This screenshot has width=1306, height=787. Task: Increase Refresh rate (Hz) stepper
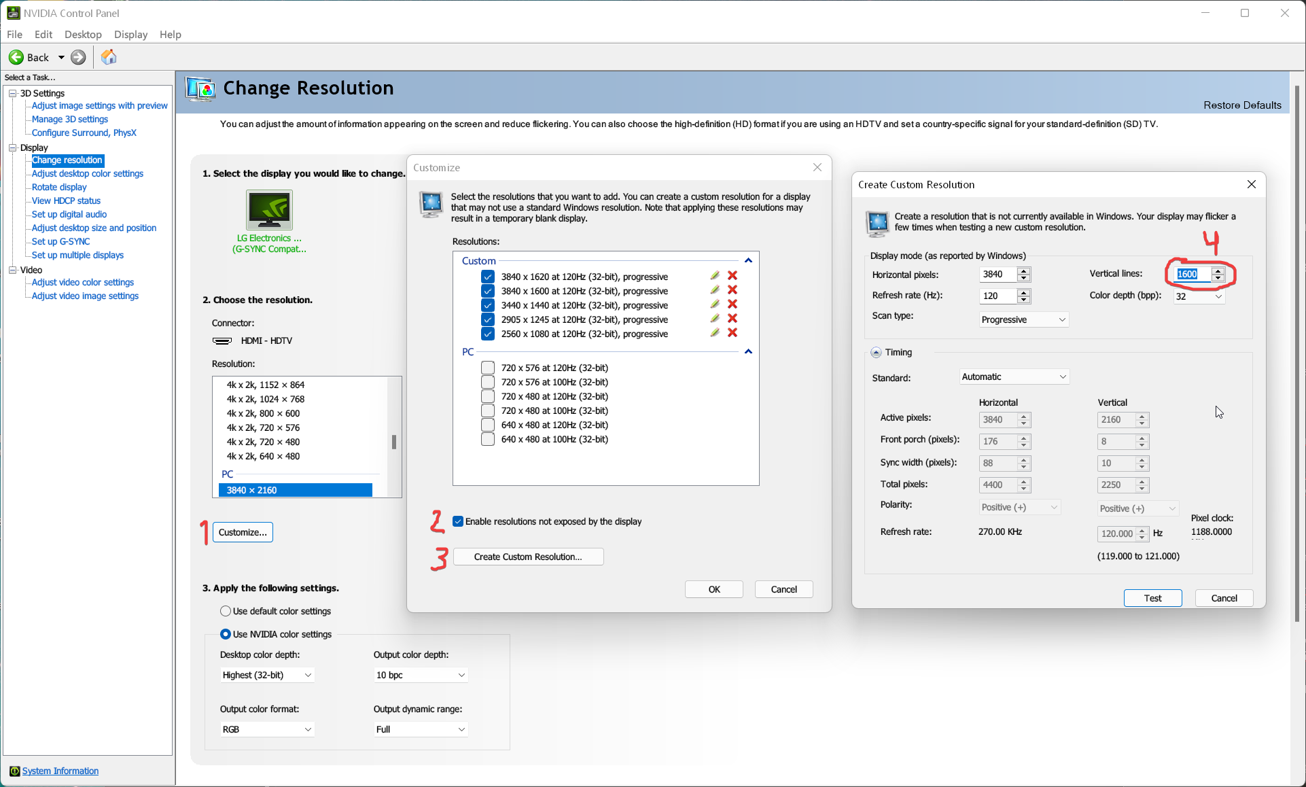(x=1024, y=292)
